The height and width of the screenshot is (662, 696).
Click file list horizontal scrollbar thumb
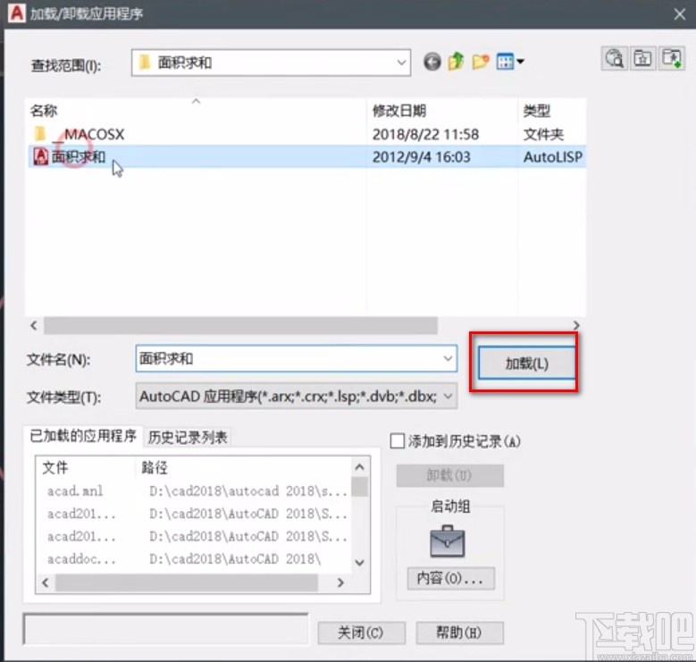[240, 325]
